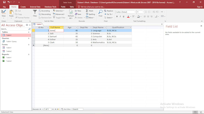Screen dimensions: 204x114
Task: Open the Selection filter dropdown
Action: pos(58,11)
